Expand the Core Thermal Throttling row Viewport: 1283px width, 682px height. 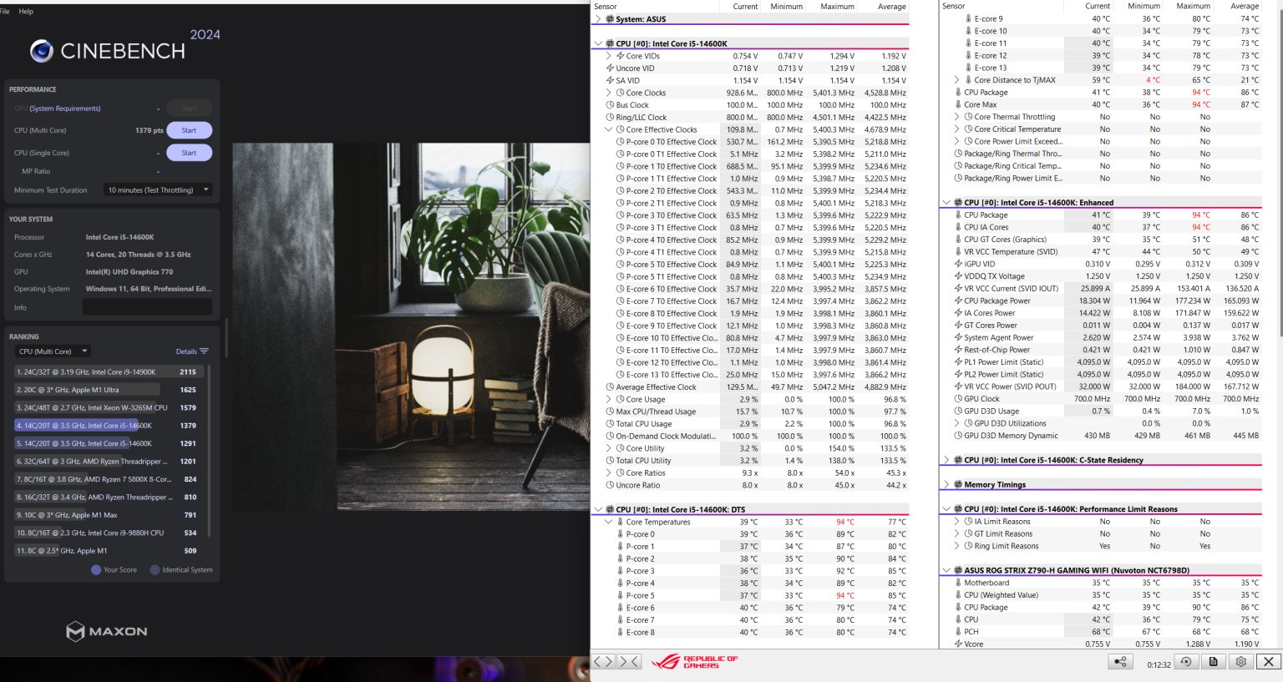[957, 117]
